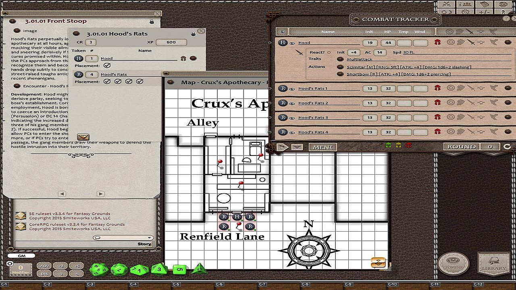Open the Library
Image resolution: width=516 pixels, height=290 pixels.
(493, 264)
